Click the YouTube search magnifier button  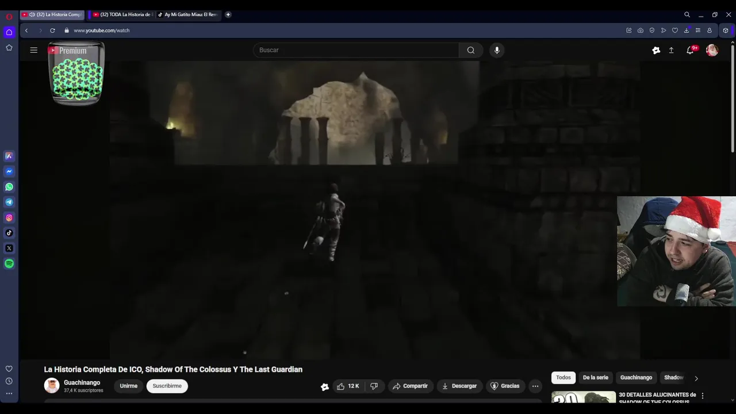(471, 50)
